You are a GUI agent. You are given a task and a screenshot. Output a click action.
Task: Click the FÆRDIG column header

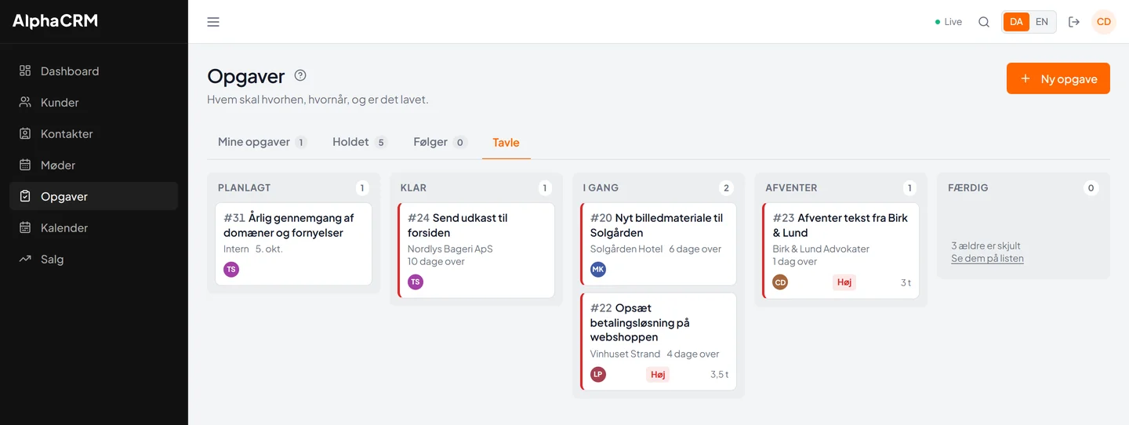(967, 188)
